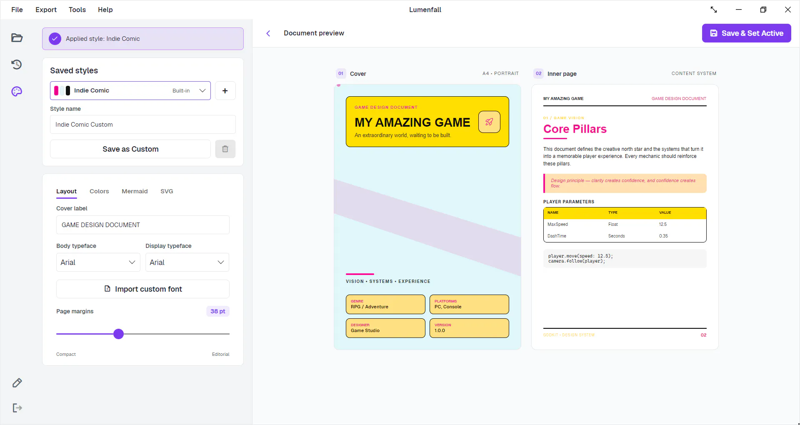Go back using the preview chevron arrow
800x425 pixels.
tap(268, 33)
